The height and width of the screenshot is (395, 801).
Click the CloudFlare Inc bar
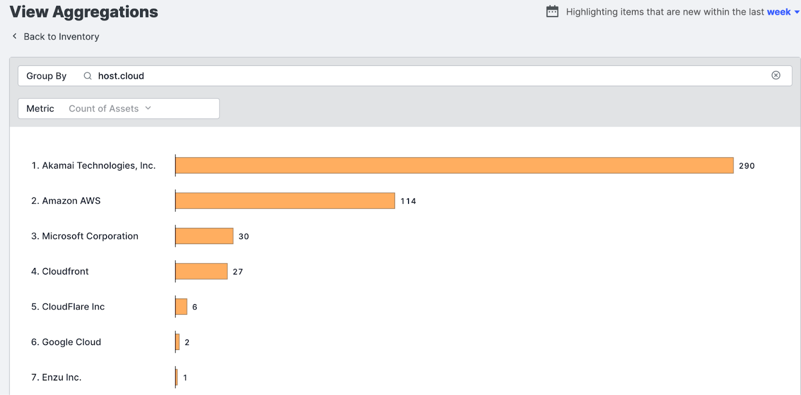181,306
